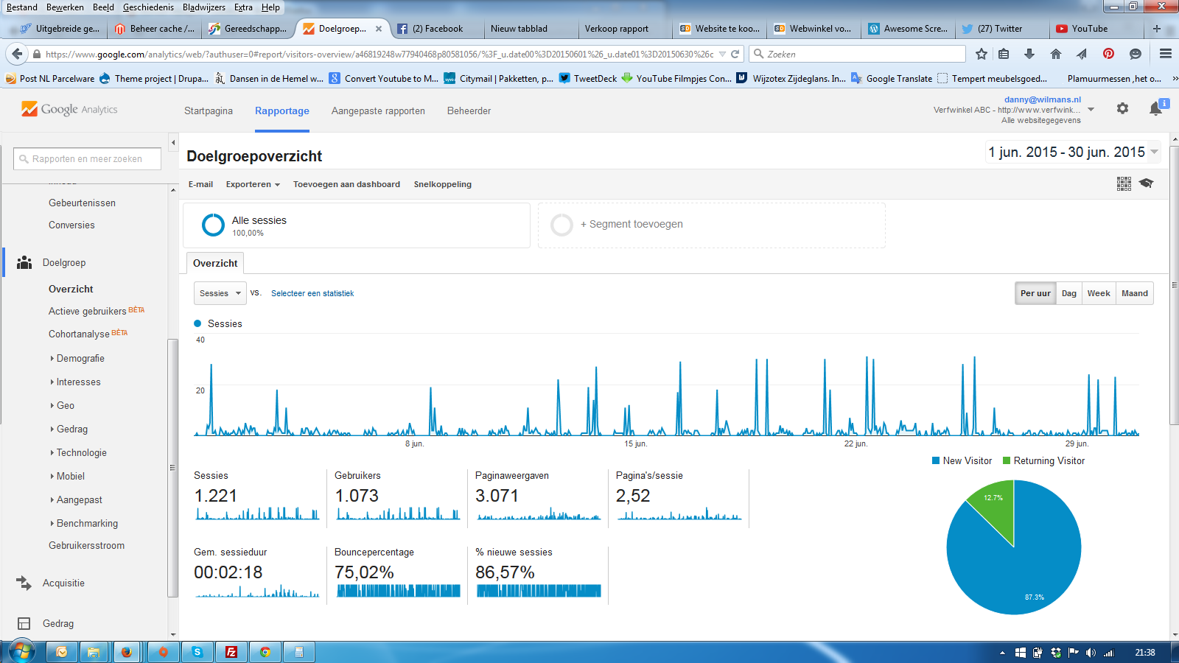Open the Startpagina tab
This screenshot has height=663, width=1179.
[209, 110]
